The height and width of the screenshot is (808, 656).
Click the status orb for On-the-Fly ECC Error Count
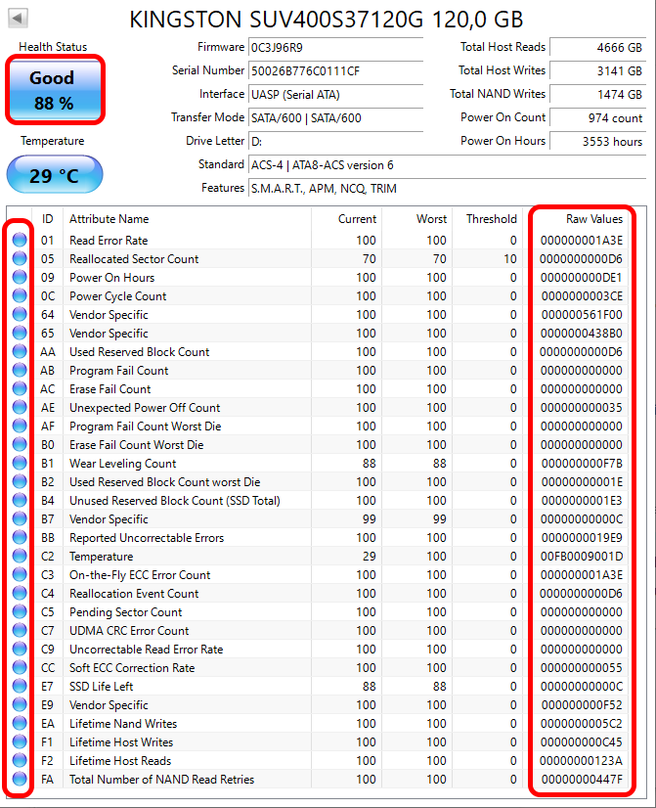pos(20,574)
